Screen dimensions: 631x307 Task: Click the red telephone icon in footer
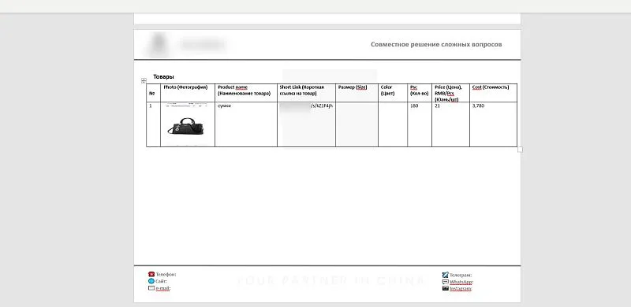151,274
